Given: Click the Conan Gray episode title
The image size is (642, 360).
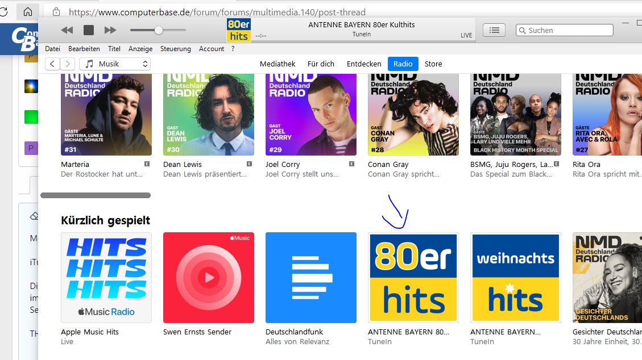Looking at the screenshot, I should coord(388,164).
